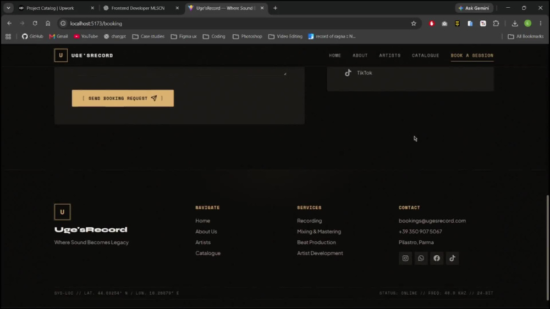Viewport: 550px width, 309px height.
Task: Click SEND BOOKING REQUEST button
Action: [x=123, y=98]
